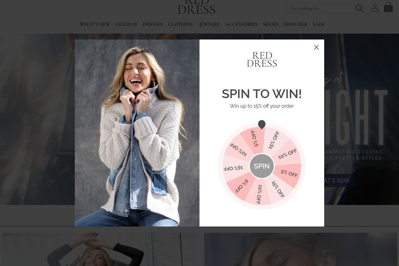Open the shopping bag icon

388,7
